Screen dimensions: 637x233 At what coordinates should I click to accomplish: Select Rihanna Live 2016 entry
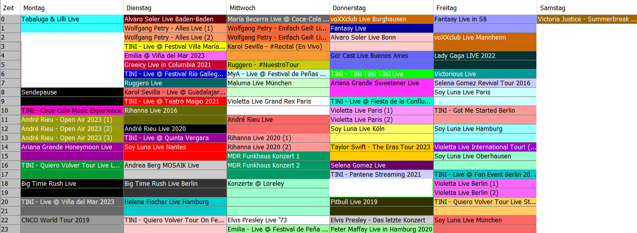(x=175, y=111)
